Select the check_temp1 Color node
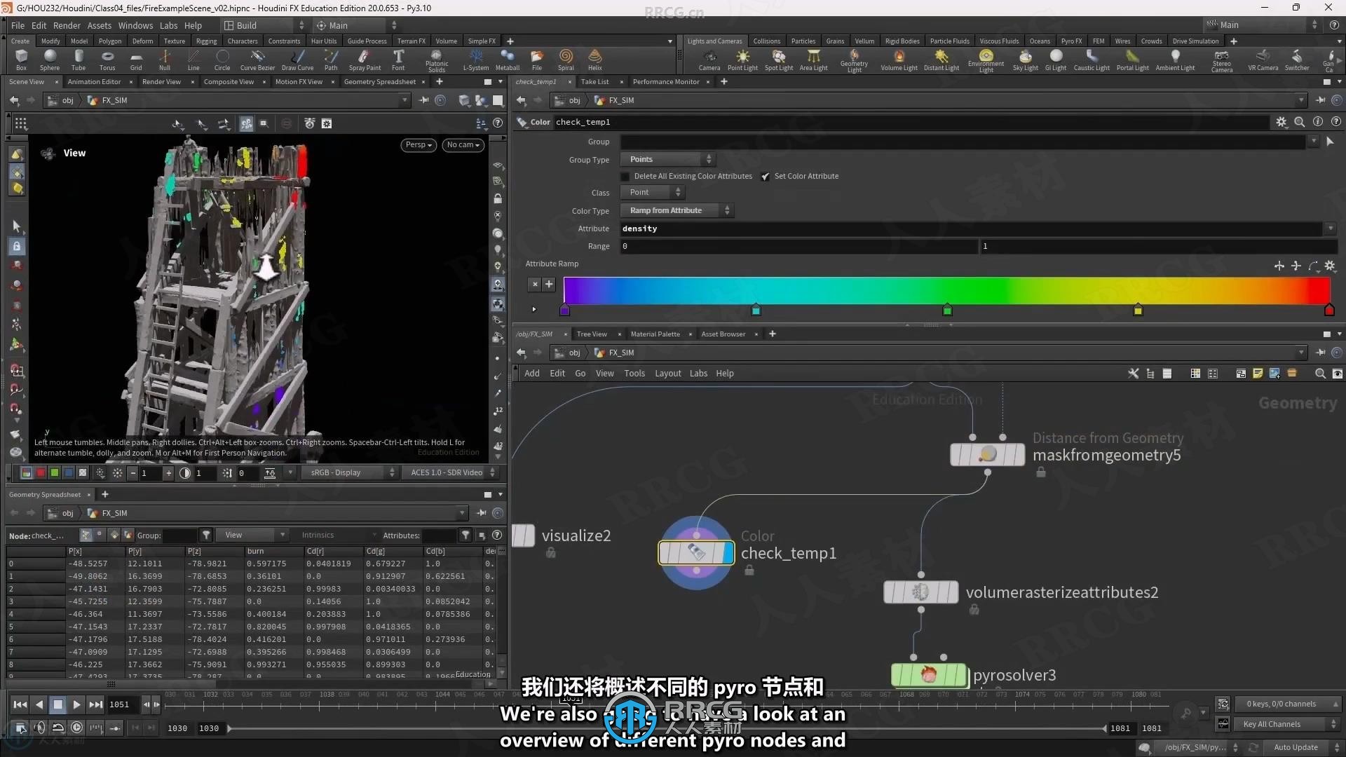 click(696, 553)
